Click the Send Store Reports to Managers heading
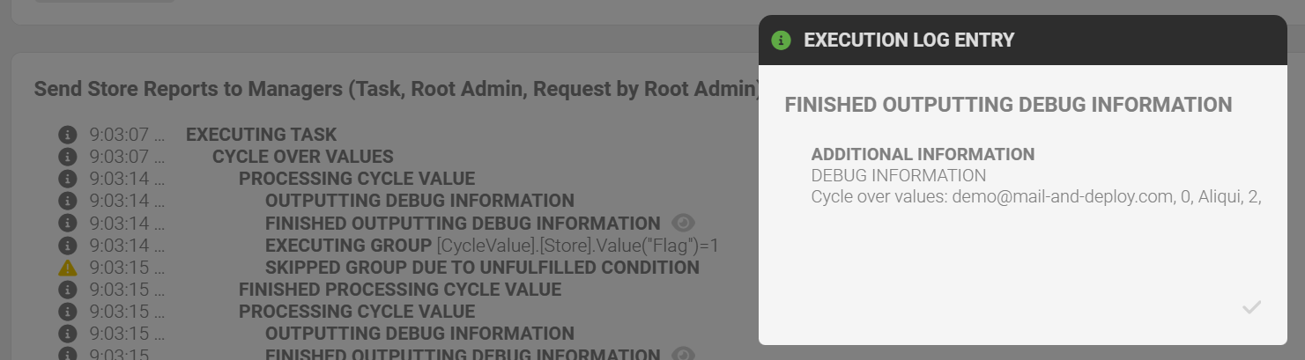 click(x=397, y=89)
